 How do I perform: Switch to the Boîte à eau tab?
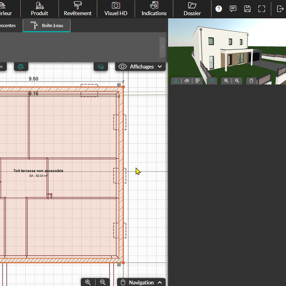(47, 26)
